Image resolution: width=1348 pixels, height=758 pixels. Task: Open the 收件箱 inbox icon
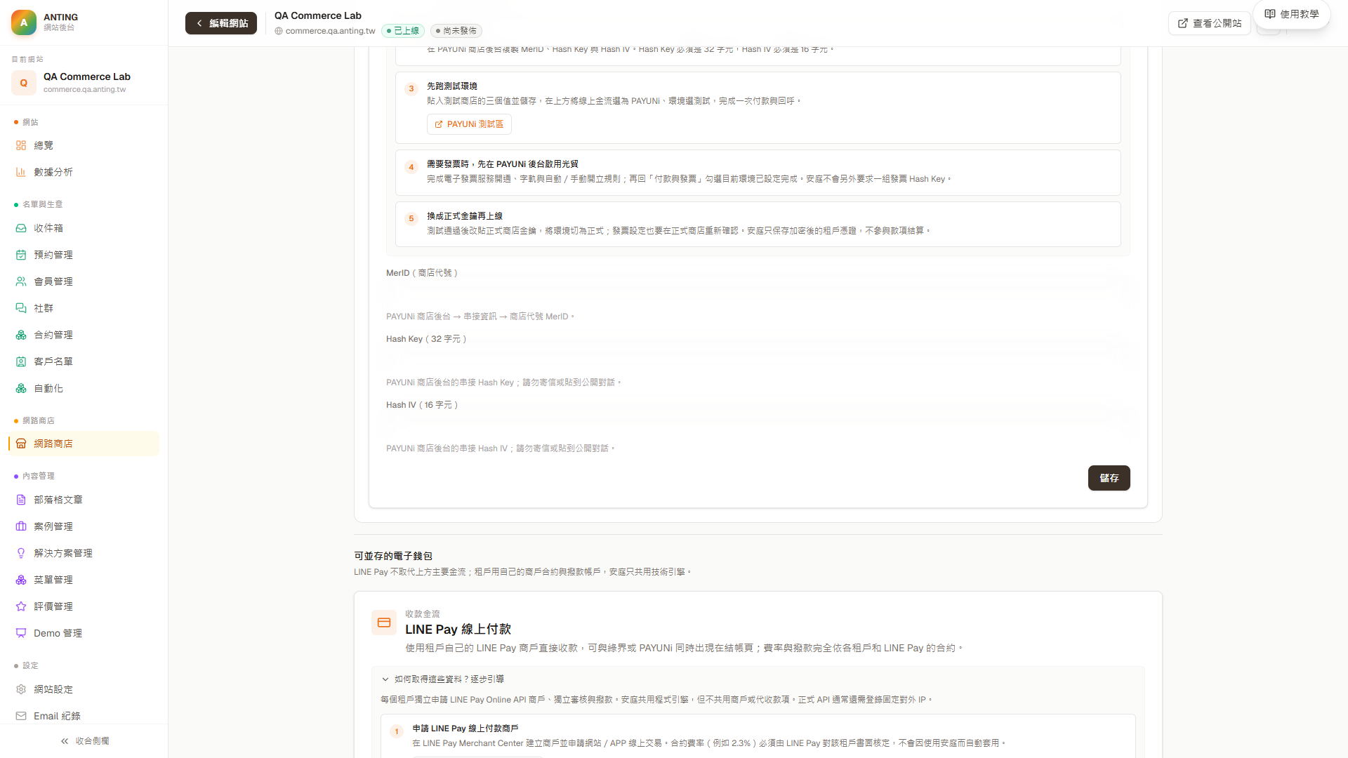tap(21, 228)
